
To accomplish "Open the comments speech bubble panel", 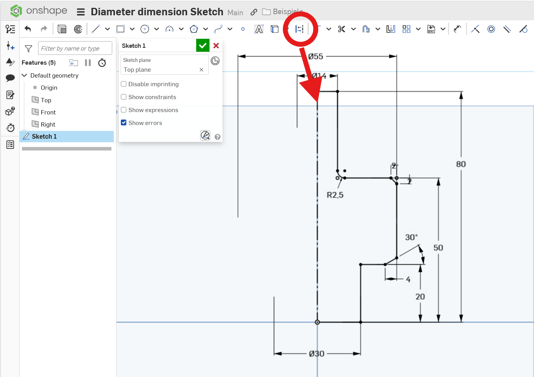I will 10,78.
